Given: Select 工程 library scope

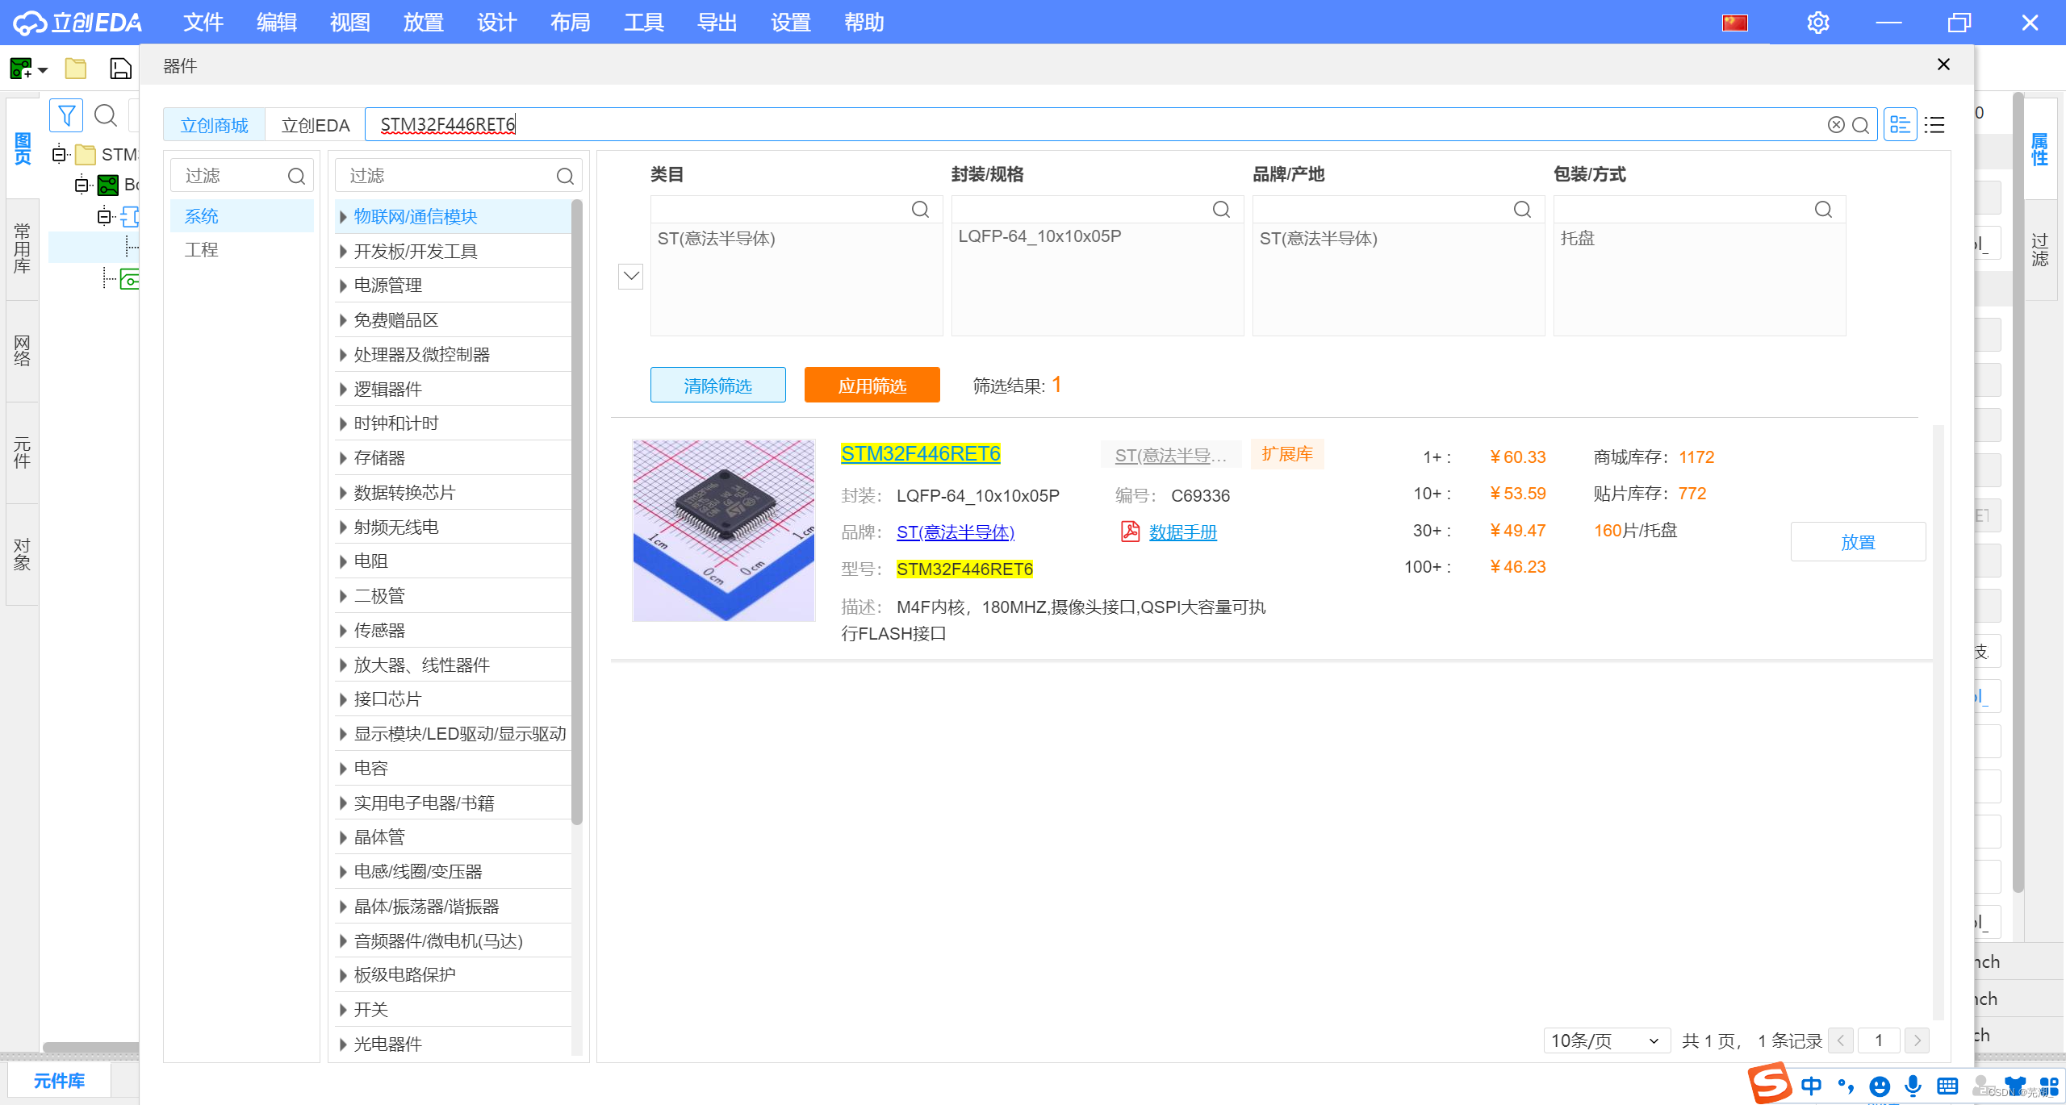Looking at the screenshot, I should (x=202, y=250).
